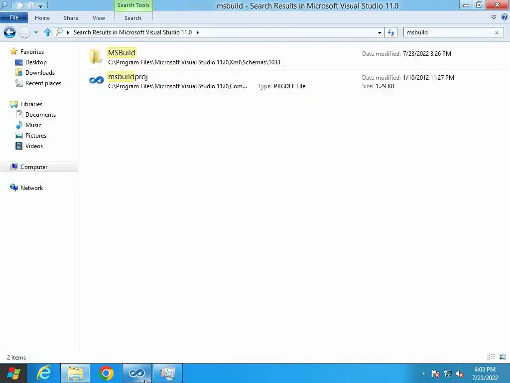Click the greyed-out Forward navigation button
Image resolution: width=510 pixels, height=383 pixels.
(25, 32)
